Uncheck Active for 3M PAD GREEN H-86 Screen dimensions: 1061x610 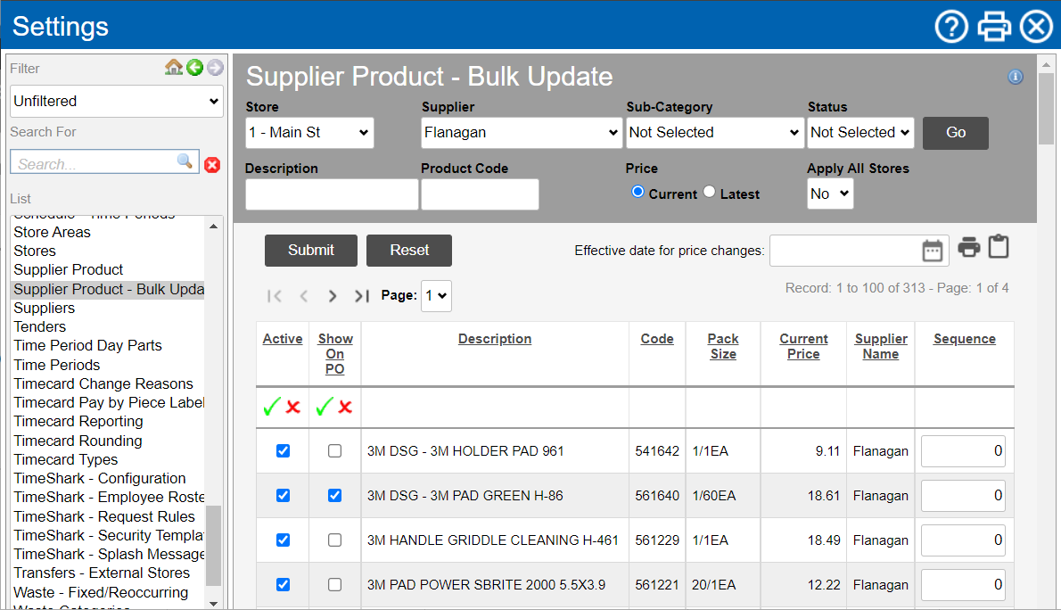(x=283, y=496)
